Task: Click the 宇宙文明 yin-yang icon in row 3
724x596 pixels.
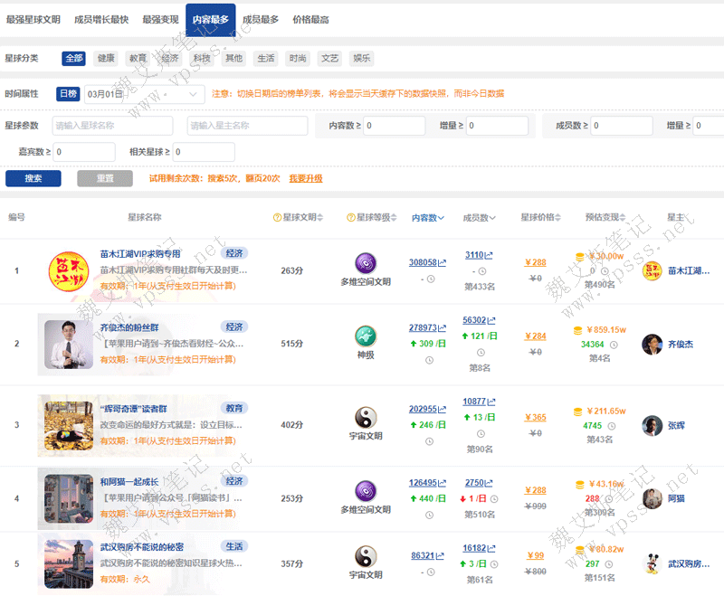Action: (x=366, y=417)
